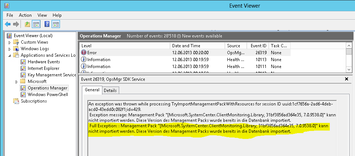
Task: Click the Subscriptions icon in tree
Action: [16, 101]
